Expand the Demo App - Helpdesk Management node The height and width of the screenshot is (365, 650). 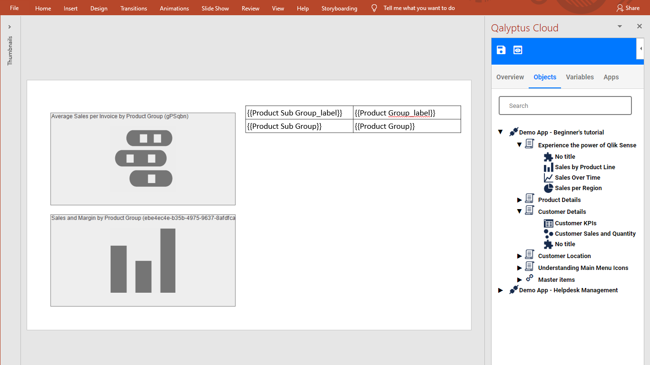click(501, 290)
